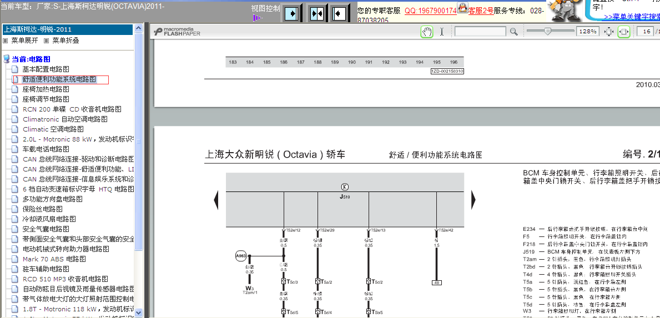Click the FlashPaper search text field
This screenshot has height=318, width=660.
pyautogui.click(x=480, y=32)
